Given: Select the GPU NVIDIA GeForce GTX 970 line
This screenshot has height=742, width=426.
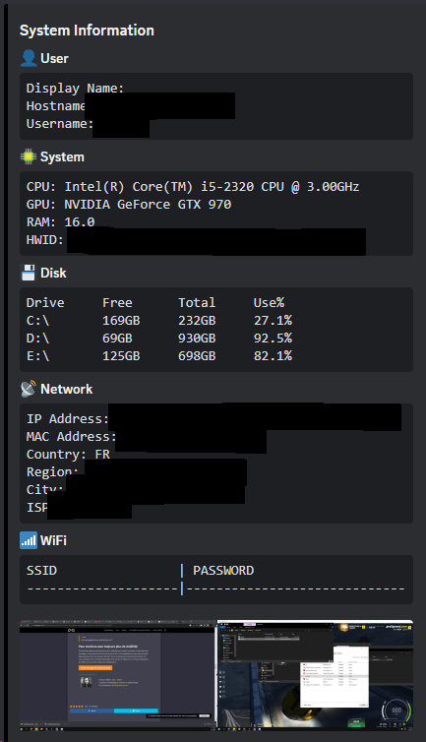Looking at the screenshot, I should [129, 205].
